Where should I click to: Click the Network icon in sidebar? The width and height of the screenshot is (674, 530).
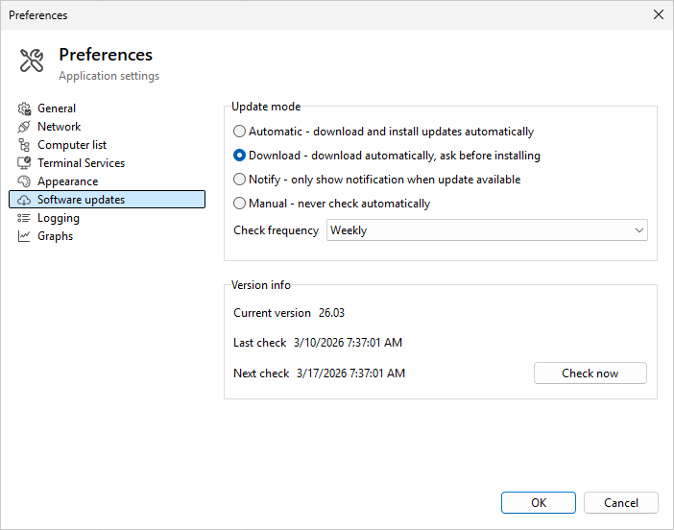point(25,127)
